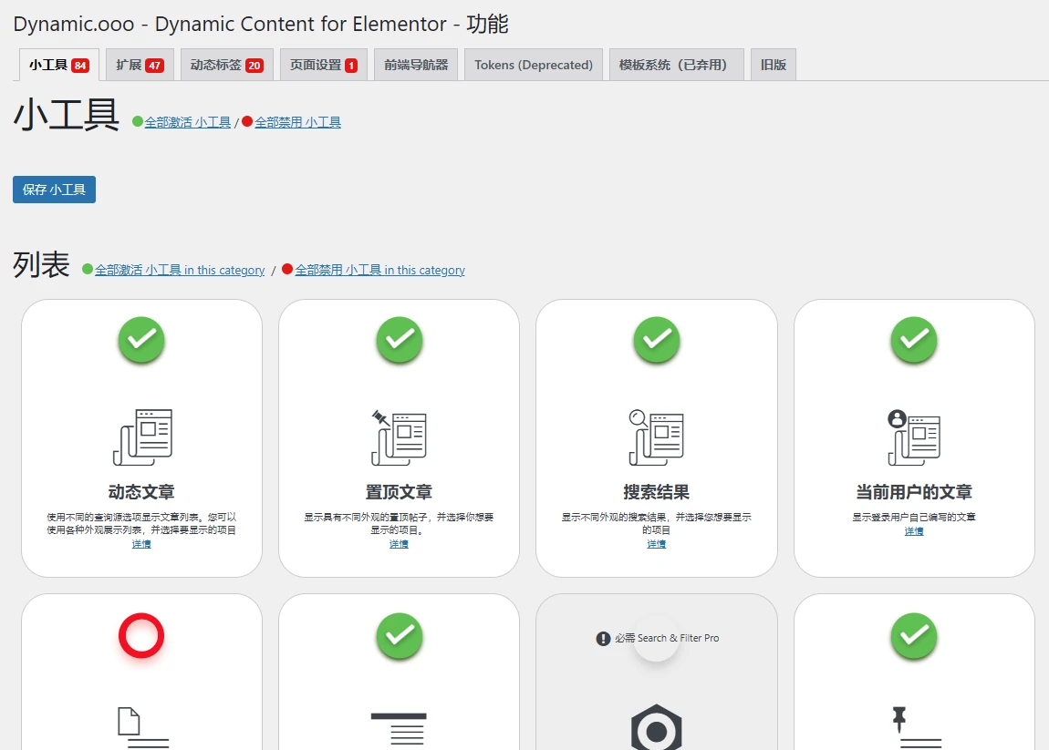Enable the deactivated widget via its red circle toggle

pyautogui.click(x=140, y=637)
